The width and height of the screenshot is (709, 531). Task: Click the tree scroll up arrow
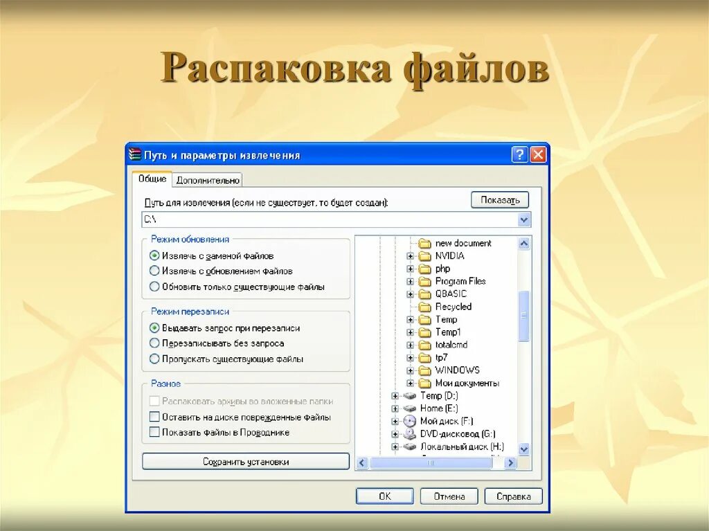coord(523,243)
